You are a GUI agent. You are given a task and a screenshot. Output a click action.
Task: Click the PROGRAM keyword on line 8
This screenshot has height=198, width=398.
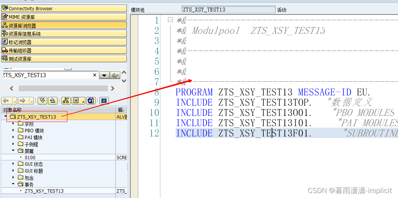point(194,92)
